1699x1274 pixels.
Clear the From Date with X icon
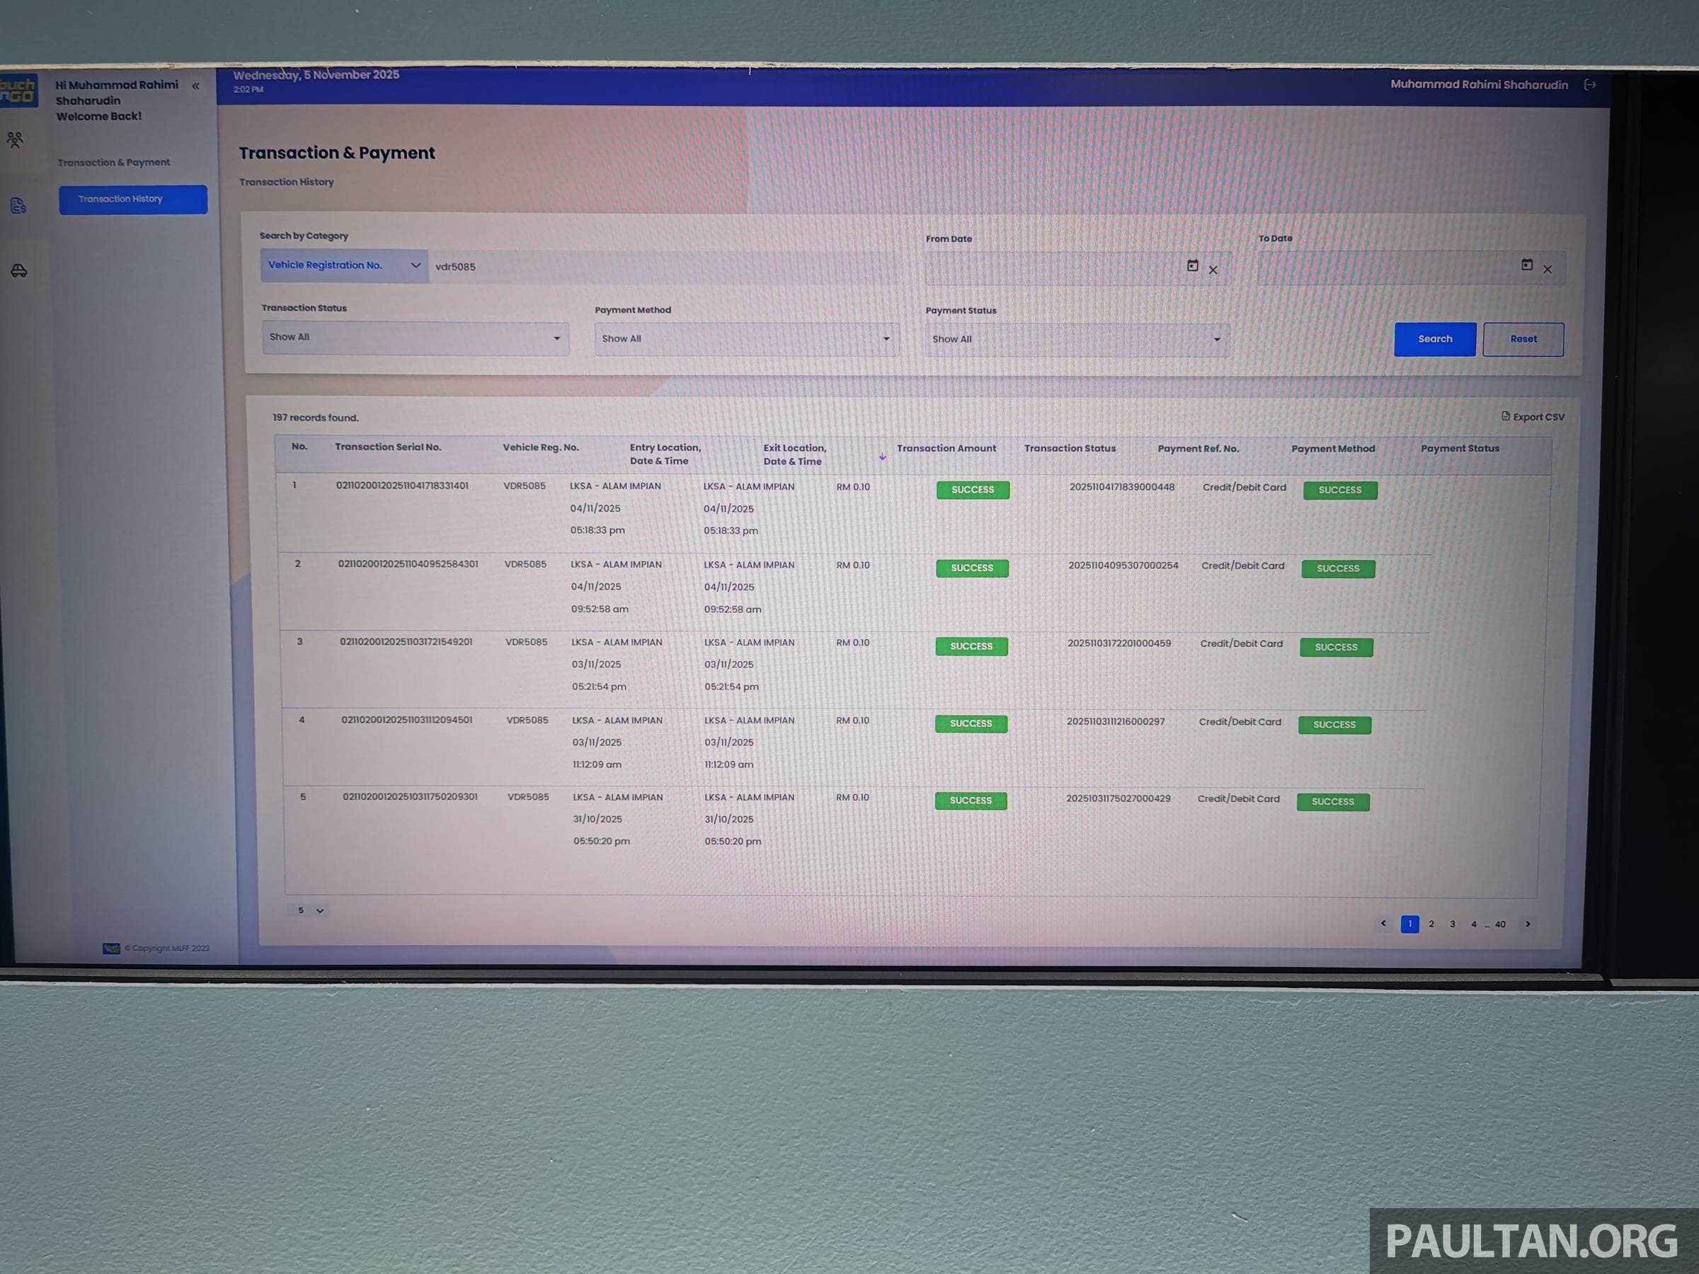click(x=1213, y=270)
